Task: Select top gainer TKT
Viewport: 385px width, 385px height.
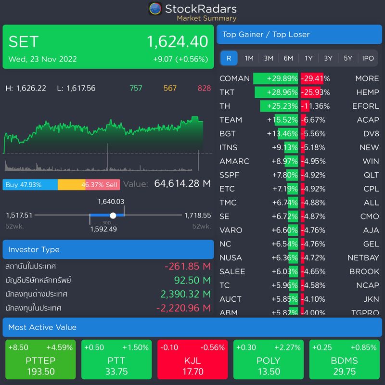Action: (227, 92)
